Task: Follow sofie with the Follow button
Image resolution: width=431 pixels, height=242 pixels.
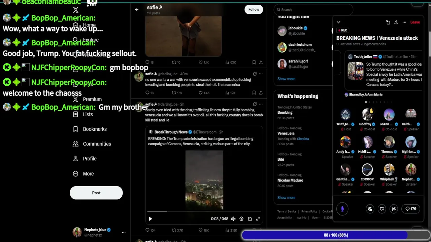Action: [254, 9]
